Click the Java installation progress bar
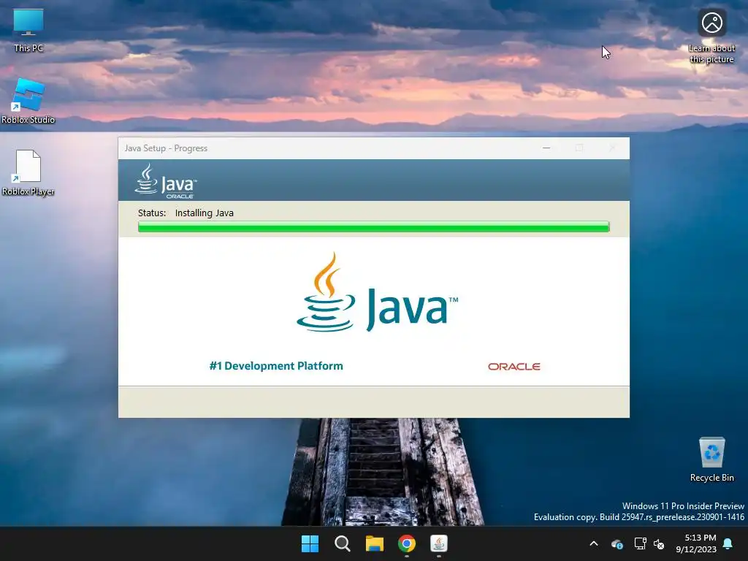 373,226
